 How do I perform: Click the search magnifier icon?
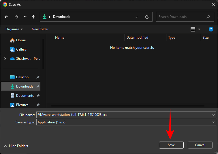(208, 17)
